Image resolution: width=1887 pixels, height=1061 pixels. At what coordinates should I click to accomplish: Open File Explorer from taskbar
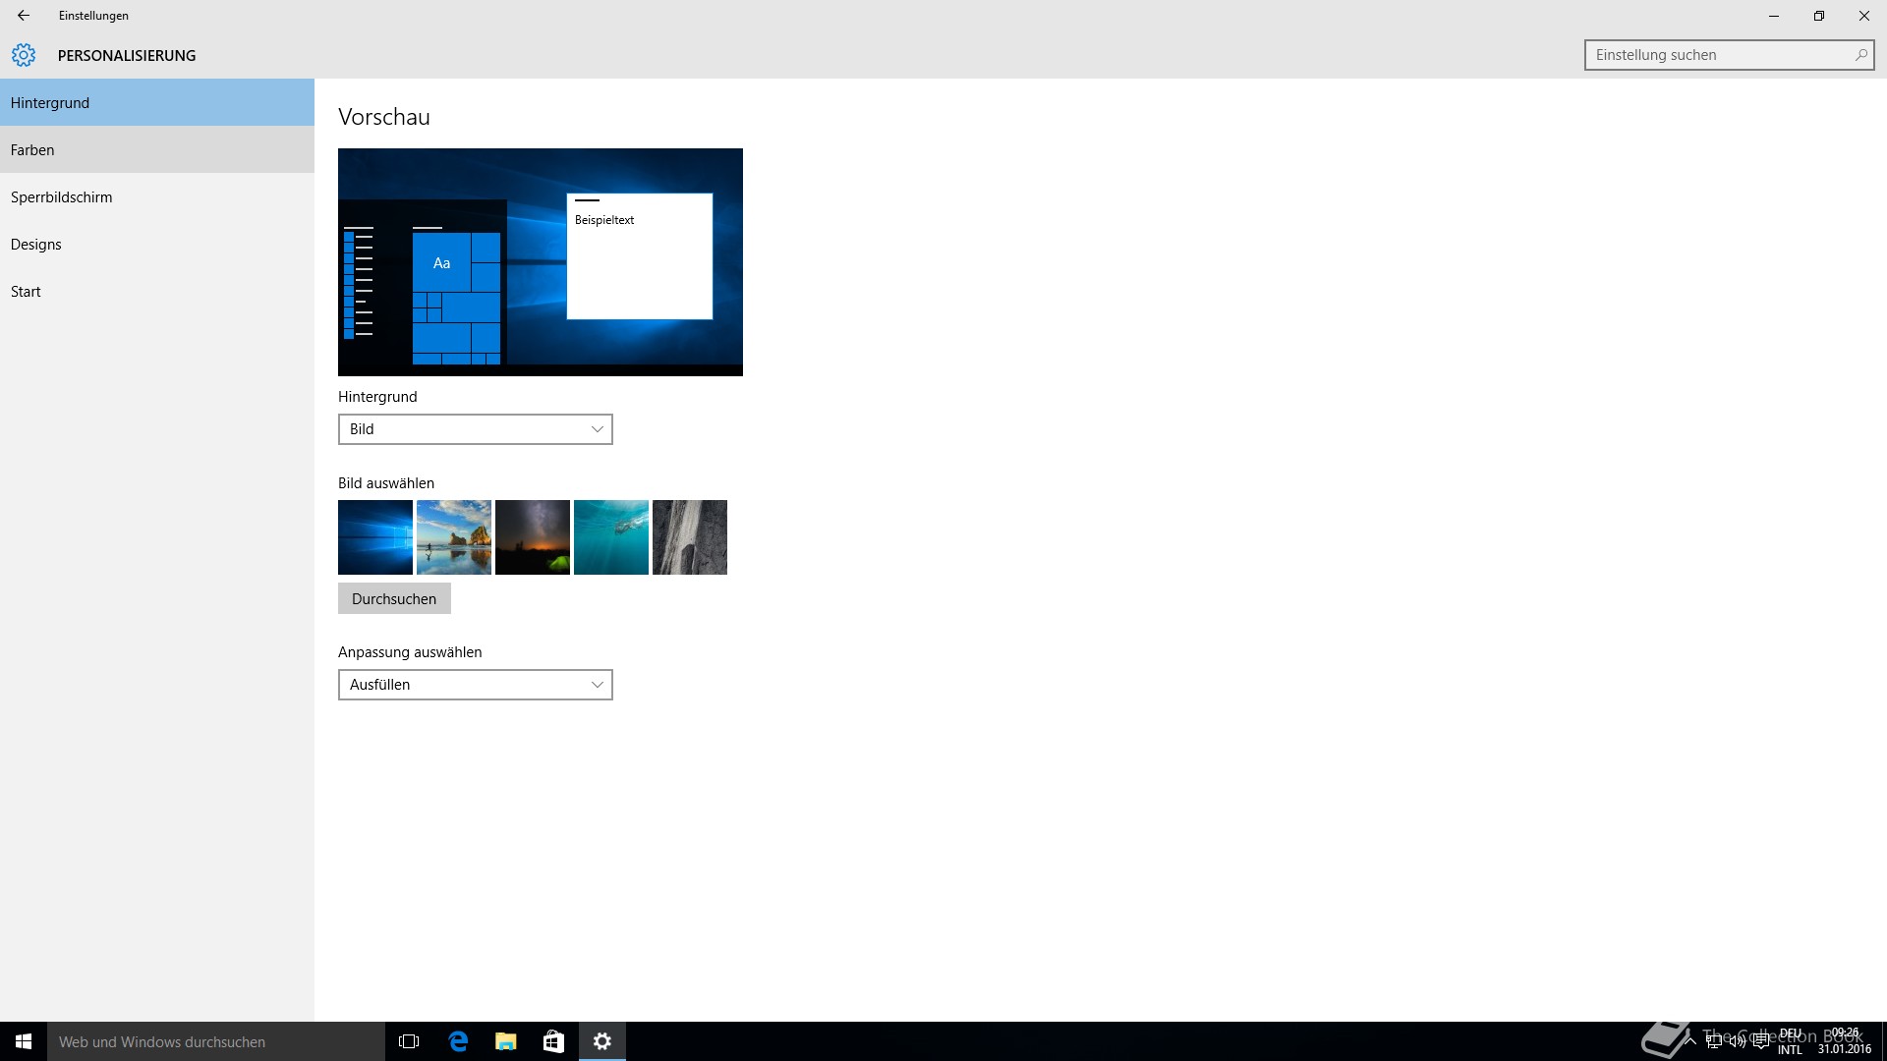click(506, 1041)
